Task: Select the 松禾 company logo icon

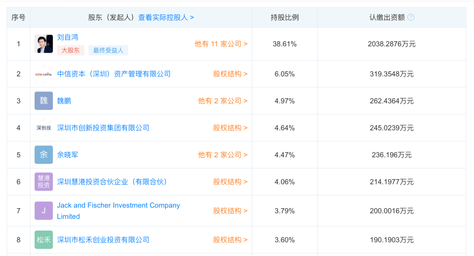Action: pyautogui.click(x=43, y=240)
